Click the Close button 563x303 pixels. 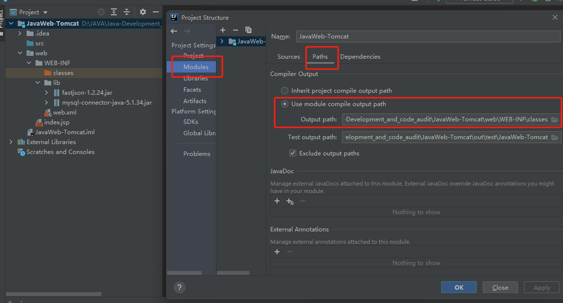click(500, 288)
